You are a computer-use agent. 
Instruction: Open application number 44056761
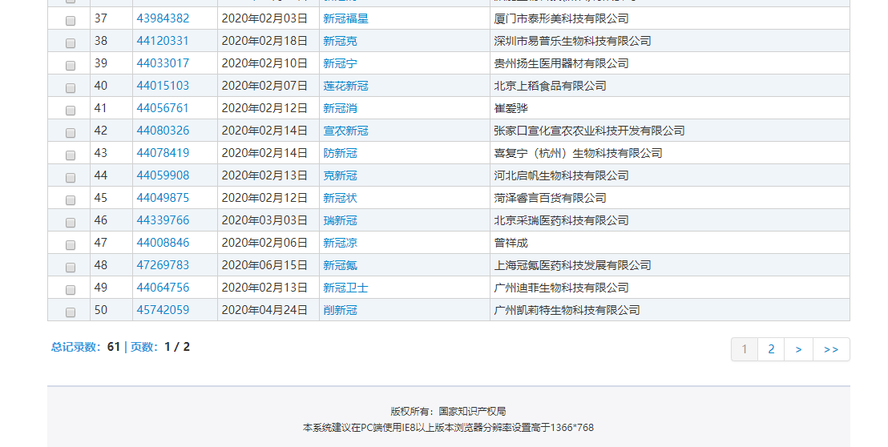[x=163, y=108]
